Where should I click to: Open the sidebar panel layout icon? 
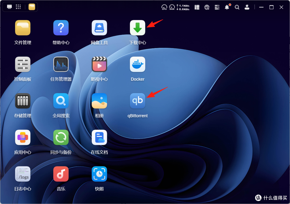pos(197,7)
